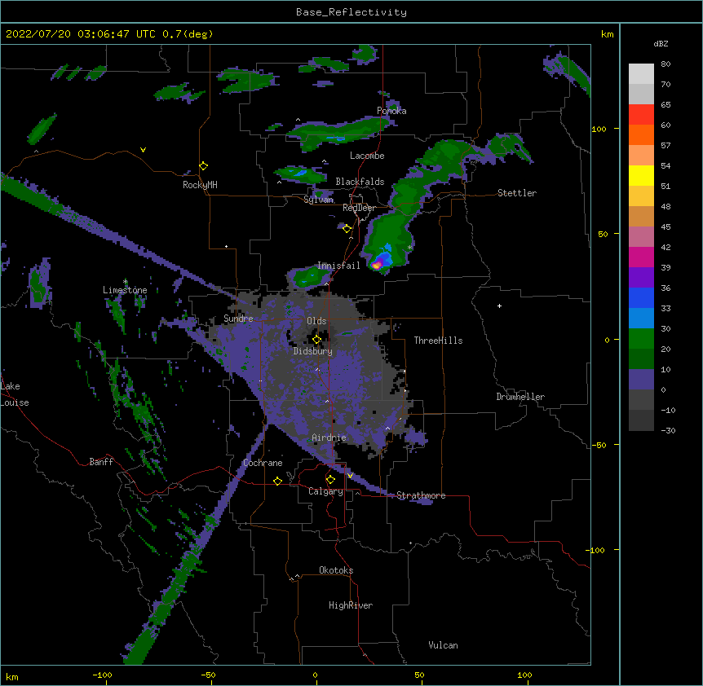Select the Blackfalds label
Viewport: 703px width, 686px height.
360,182
